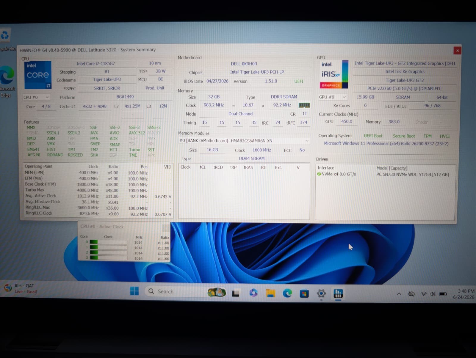476x358 pixels.
Task: Click the volume speaker tray icon
Action: (432, 294)
